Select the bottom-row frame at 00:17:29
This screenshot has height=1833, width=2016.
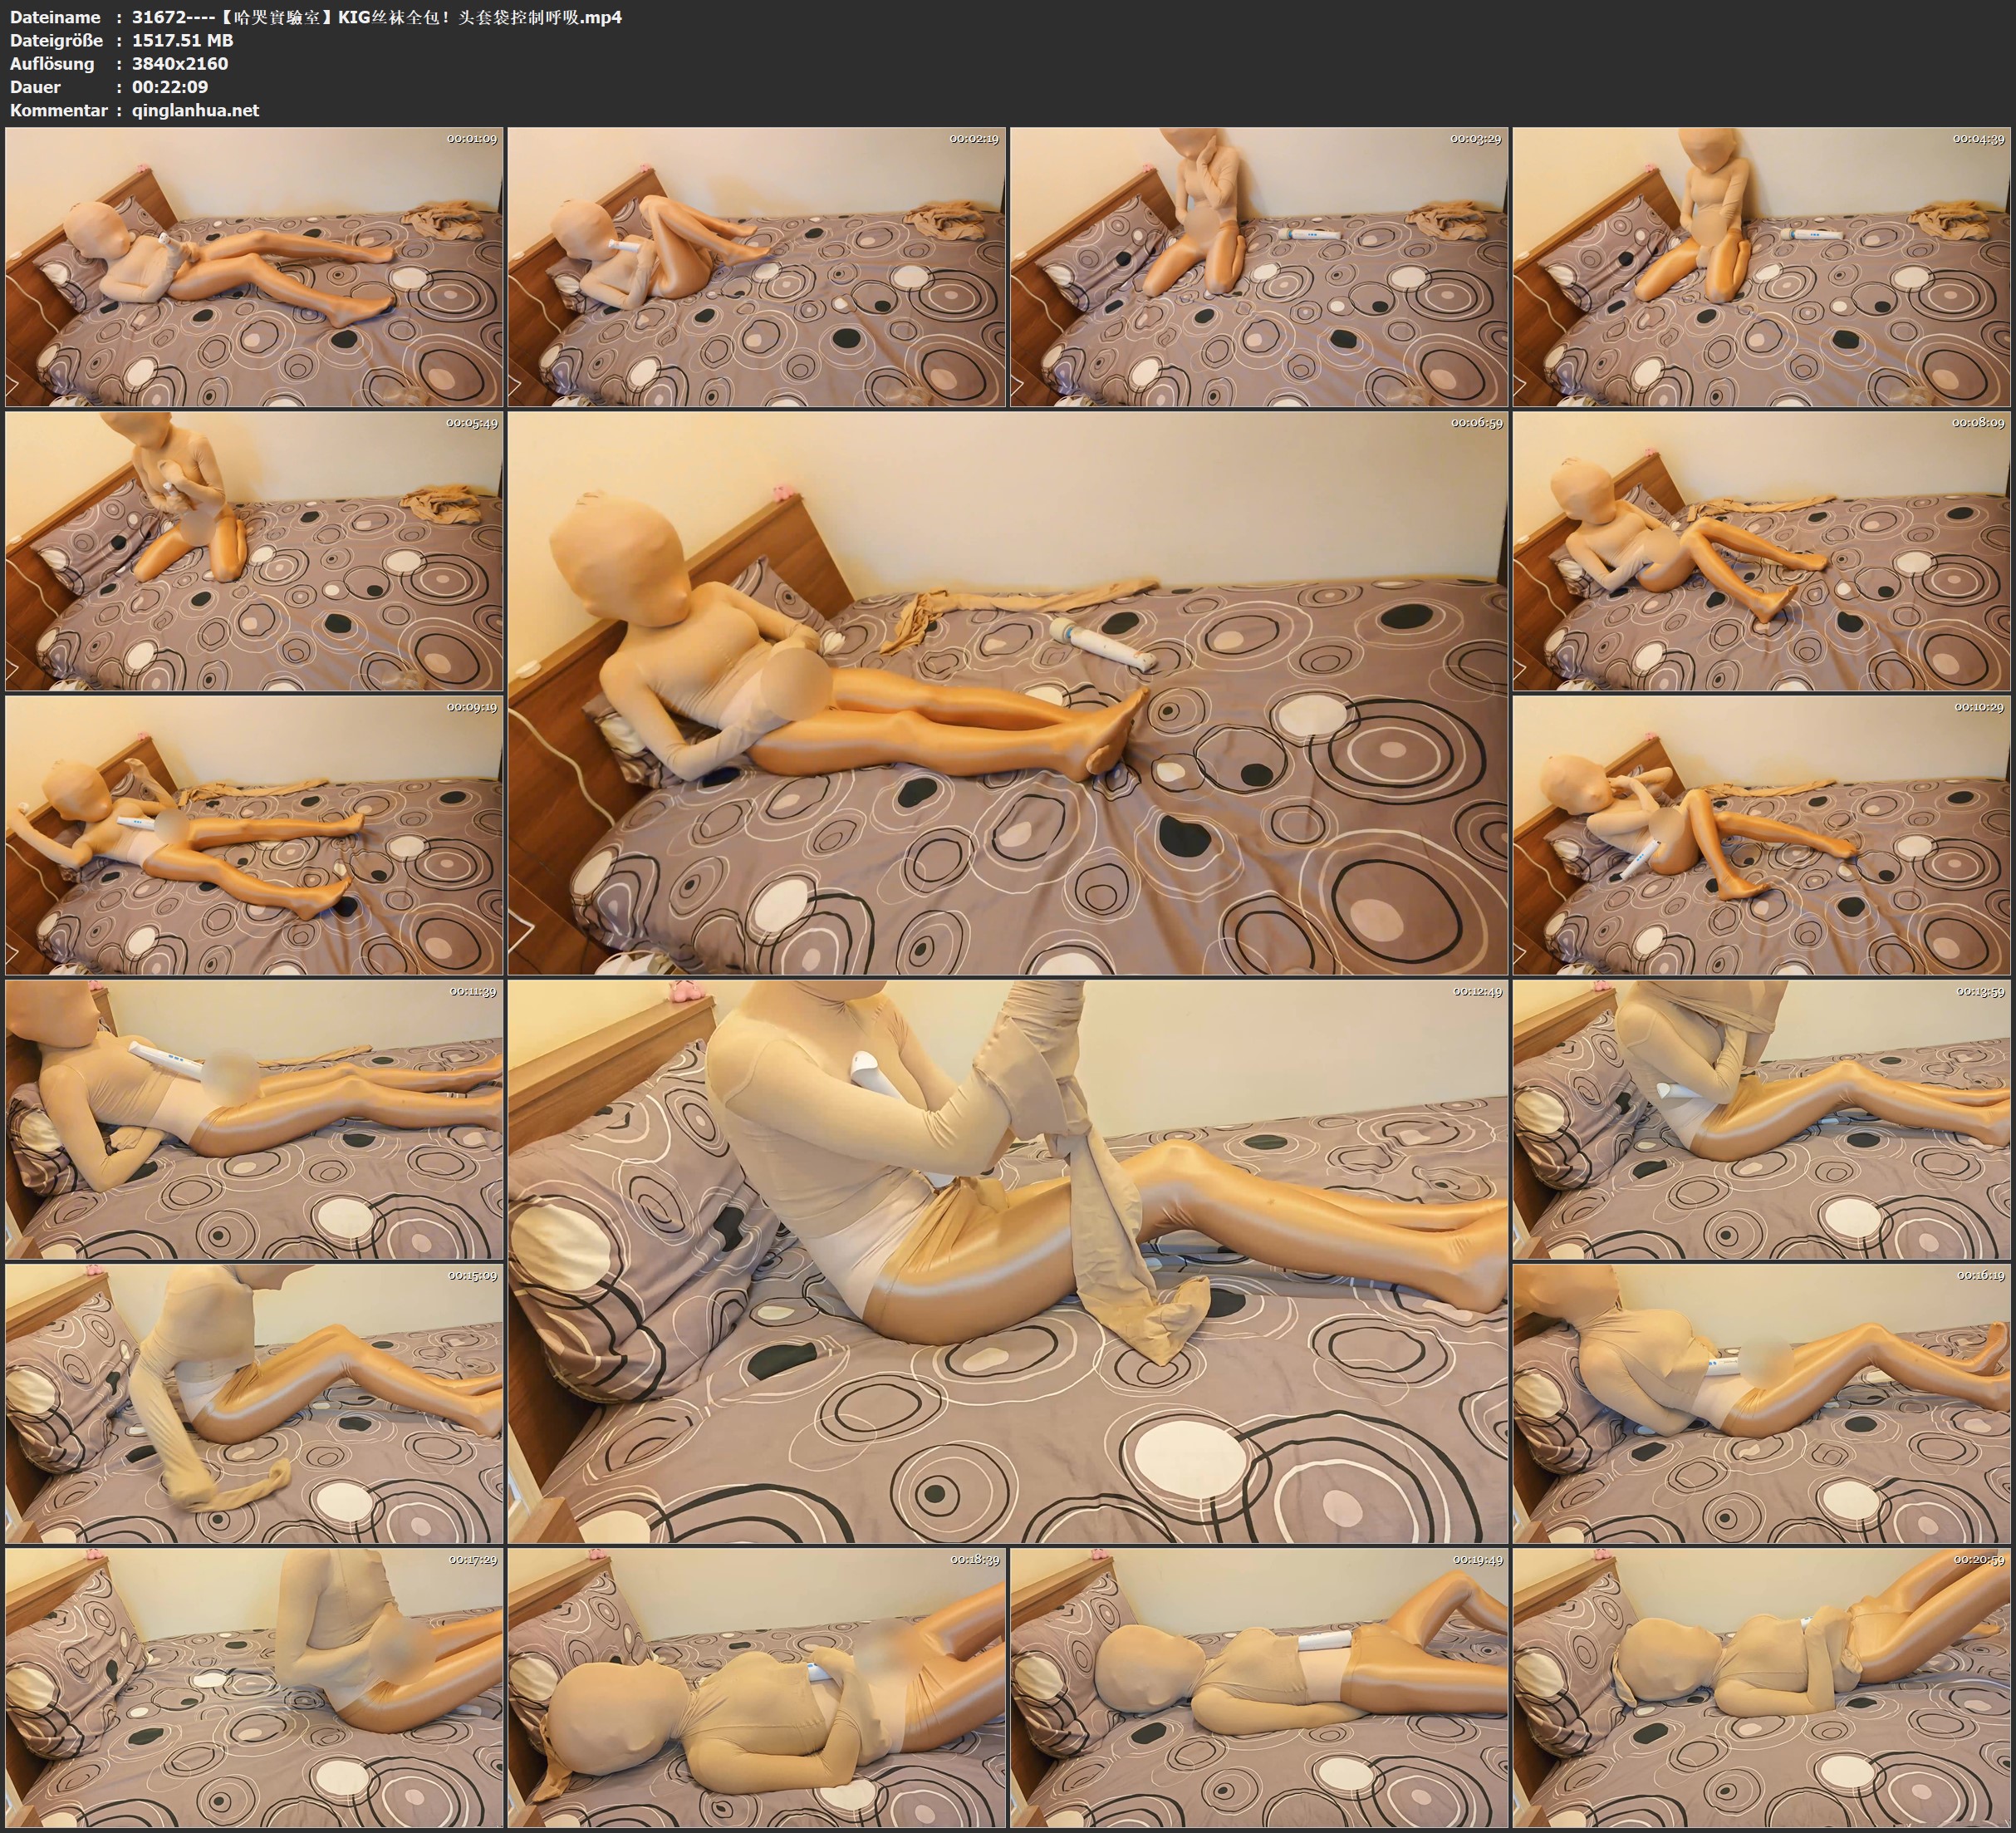254,1687
